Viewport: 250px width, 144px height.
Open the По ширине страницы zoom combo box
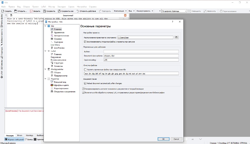[174, 11]
